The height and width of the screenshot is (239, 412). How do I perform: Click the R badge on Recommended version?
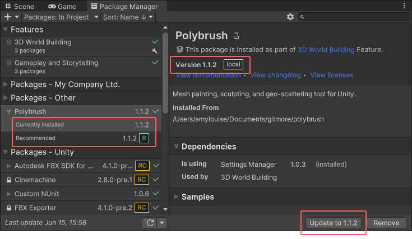pos(144,138)
